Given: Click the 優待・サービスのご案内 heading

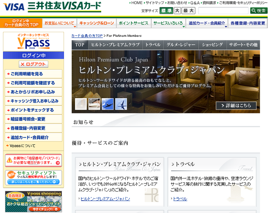Looking at the screenshot, I should 100,143.
